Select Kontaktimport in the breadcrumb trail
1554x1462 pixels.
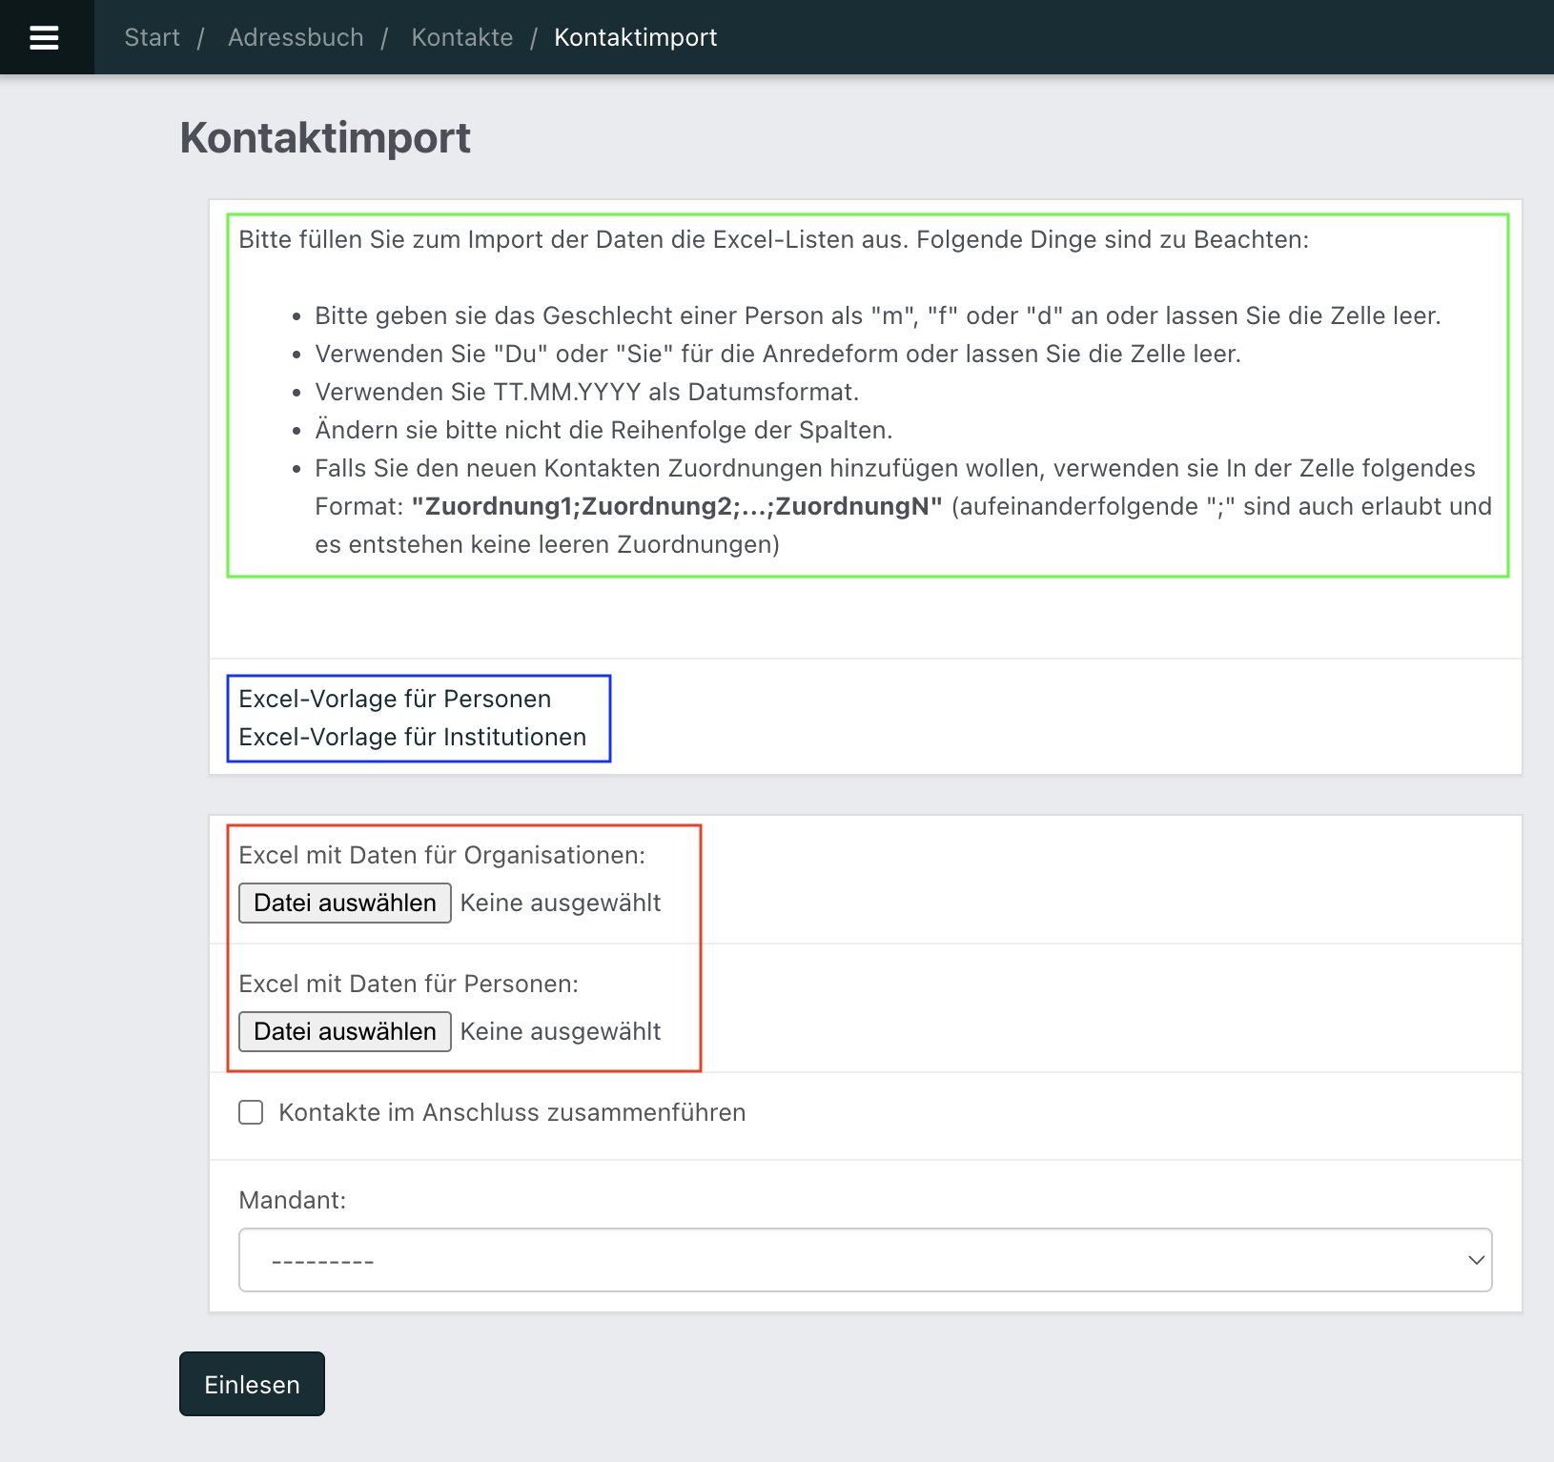[636, 37]
